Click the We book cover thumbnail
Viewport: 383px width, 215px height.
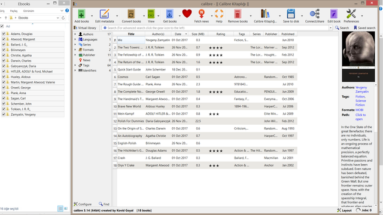358,57
